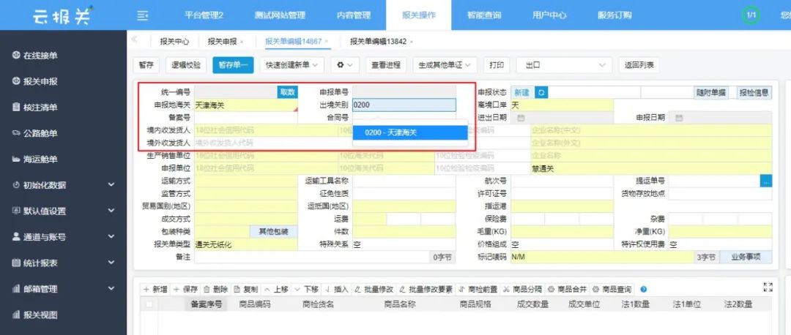
Task: Go to 平台管理2 top menu
Action: 204,15
